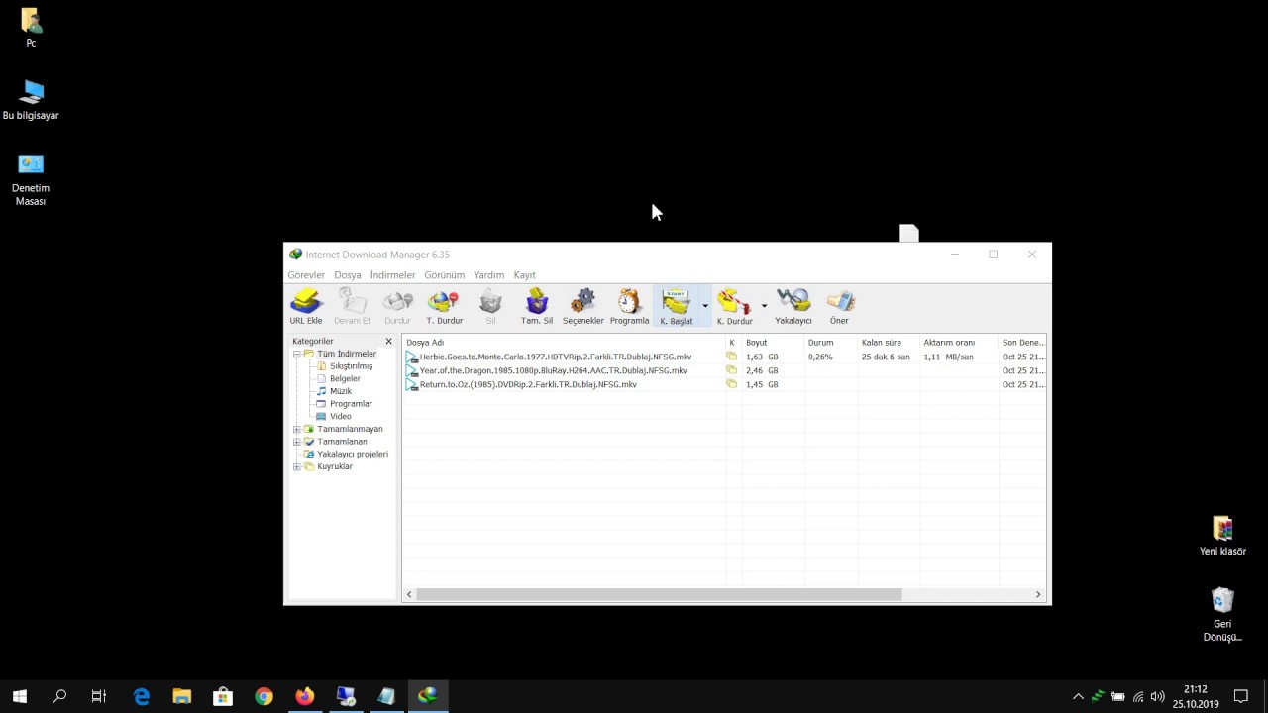1268x713 pixels.
Task: Stop queue with K. Durdur icon
Action: tap(734, 306)
